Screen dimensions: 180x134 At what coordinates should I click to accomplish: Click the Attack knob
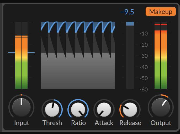pos(104,110)
